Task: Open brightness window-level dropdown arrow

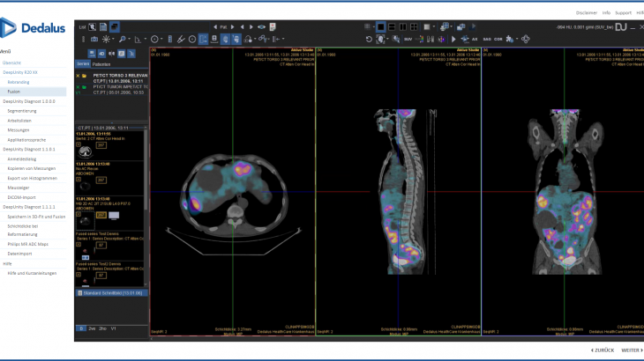Action: tap(115, 40)
